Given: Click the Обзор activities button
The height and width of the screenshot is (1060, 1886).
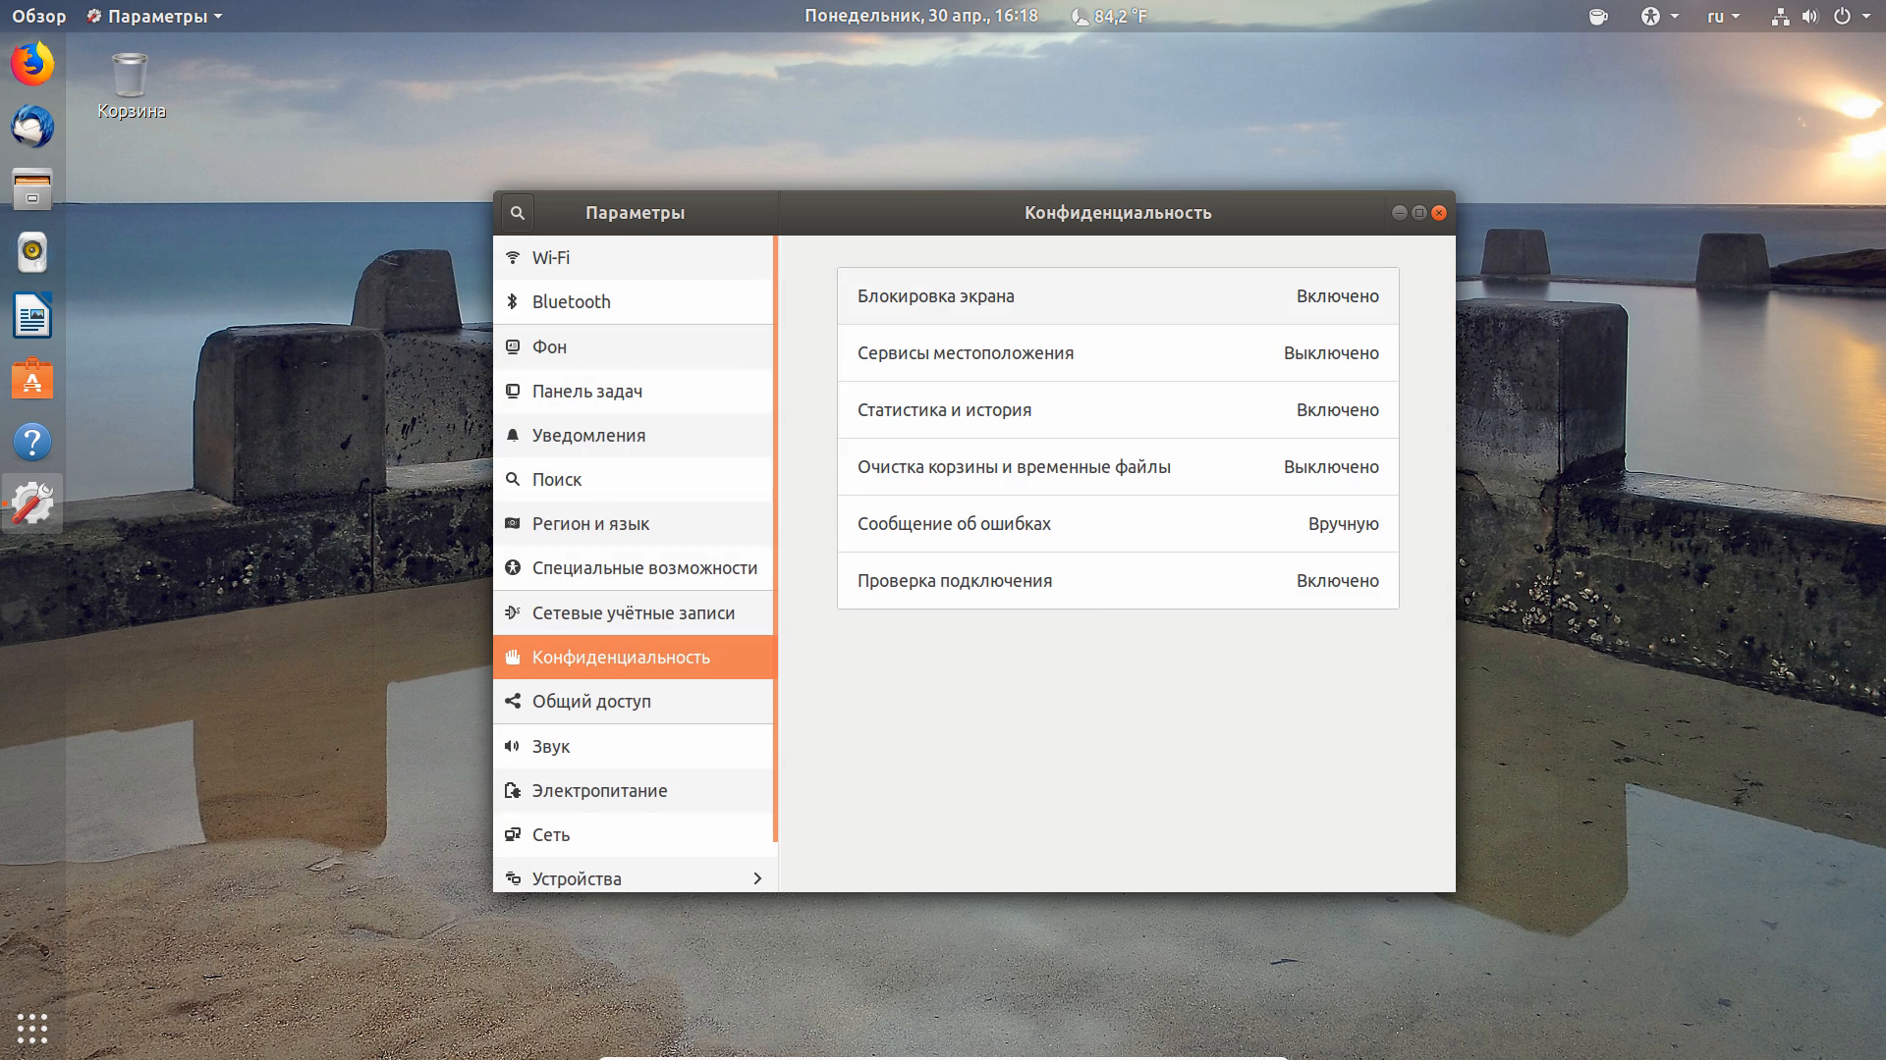Looking at the screenshot, I should click(39, 17).
